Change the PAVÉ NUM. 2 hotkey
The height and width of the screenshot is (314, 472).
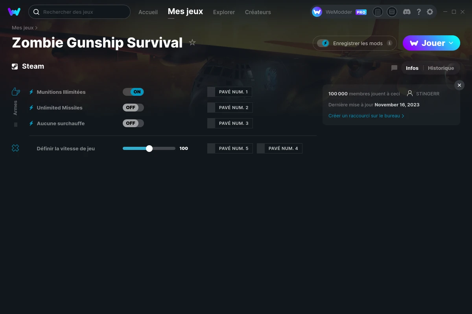pos(230,108)
